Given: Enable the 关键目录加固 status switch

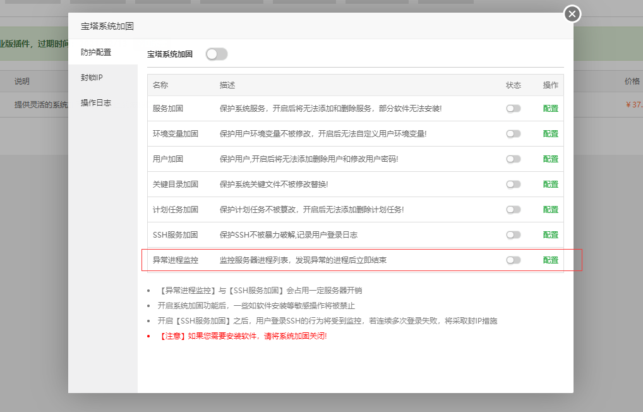Looking at the screenshot, I should coord(513,185).
